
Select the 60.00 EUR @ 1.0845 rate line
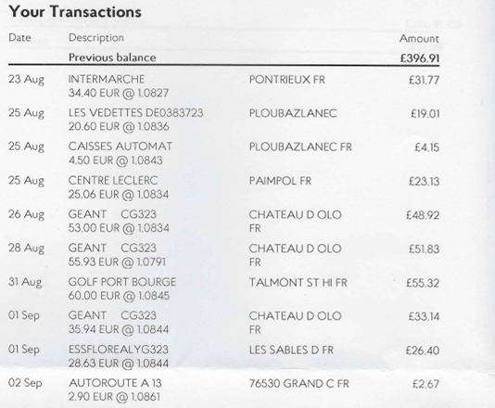pyautogui.click(x=119, y=296)
